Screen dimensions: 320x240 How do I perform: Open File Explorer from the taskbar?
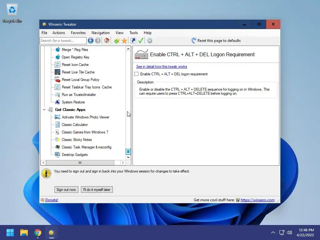24,232
